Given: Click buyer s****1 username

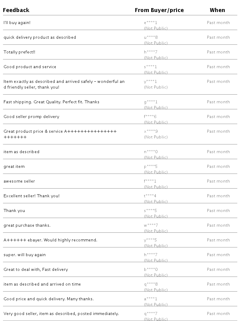Looking at the screenshot, I should coord(150,67).
